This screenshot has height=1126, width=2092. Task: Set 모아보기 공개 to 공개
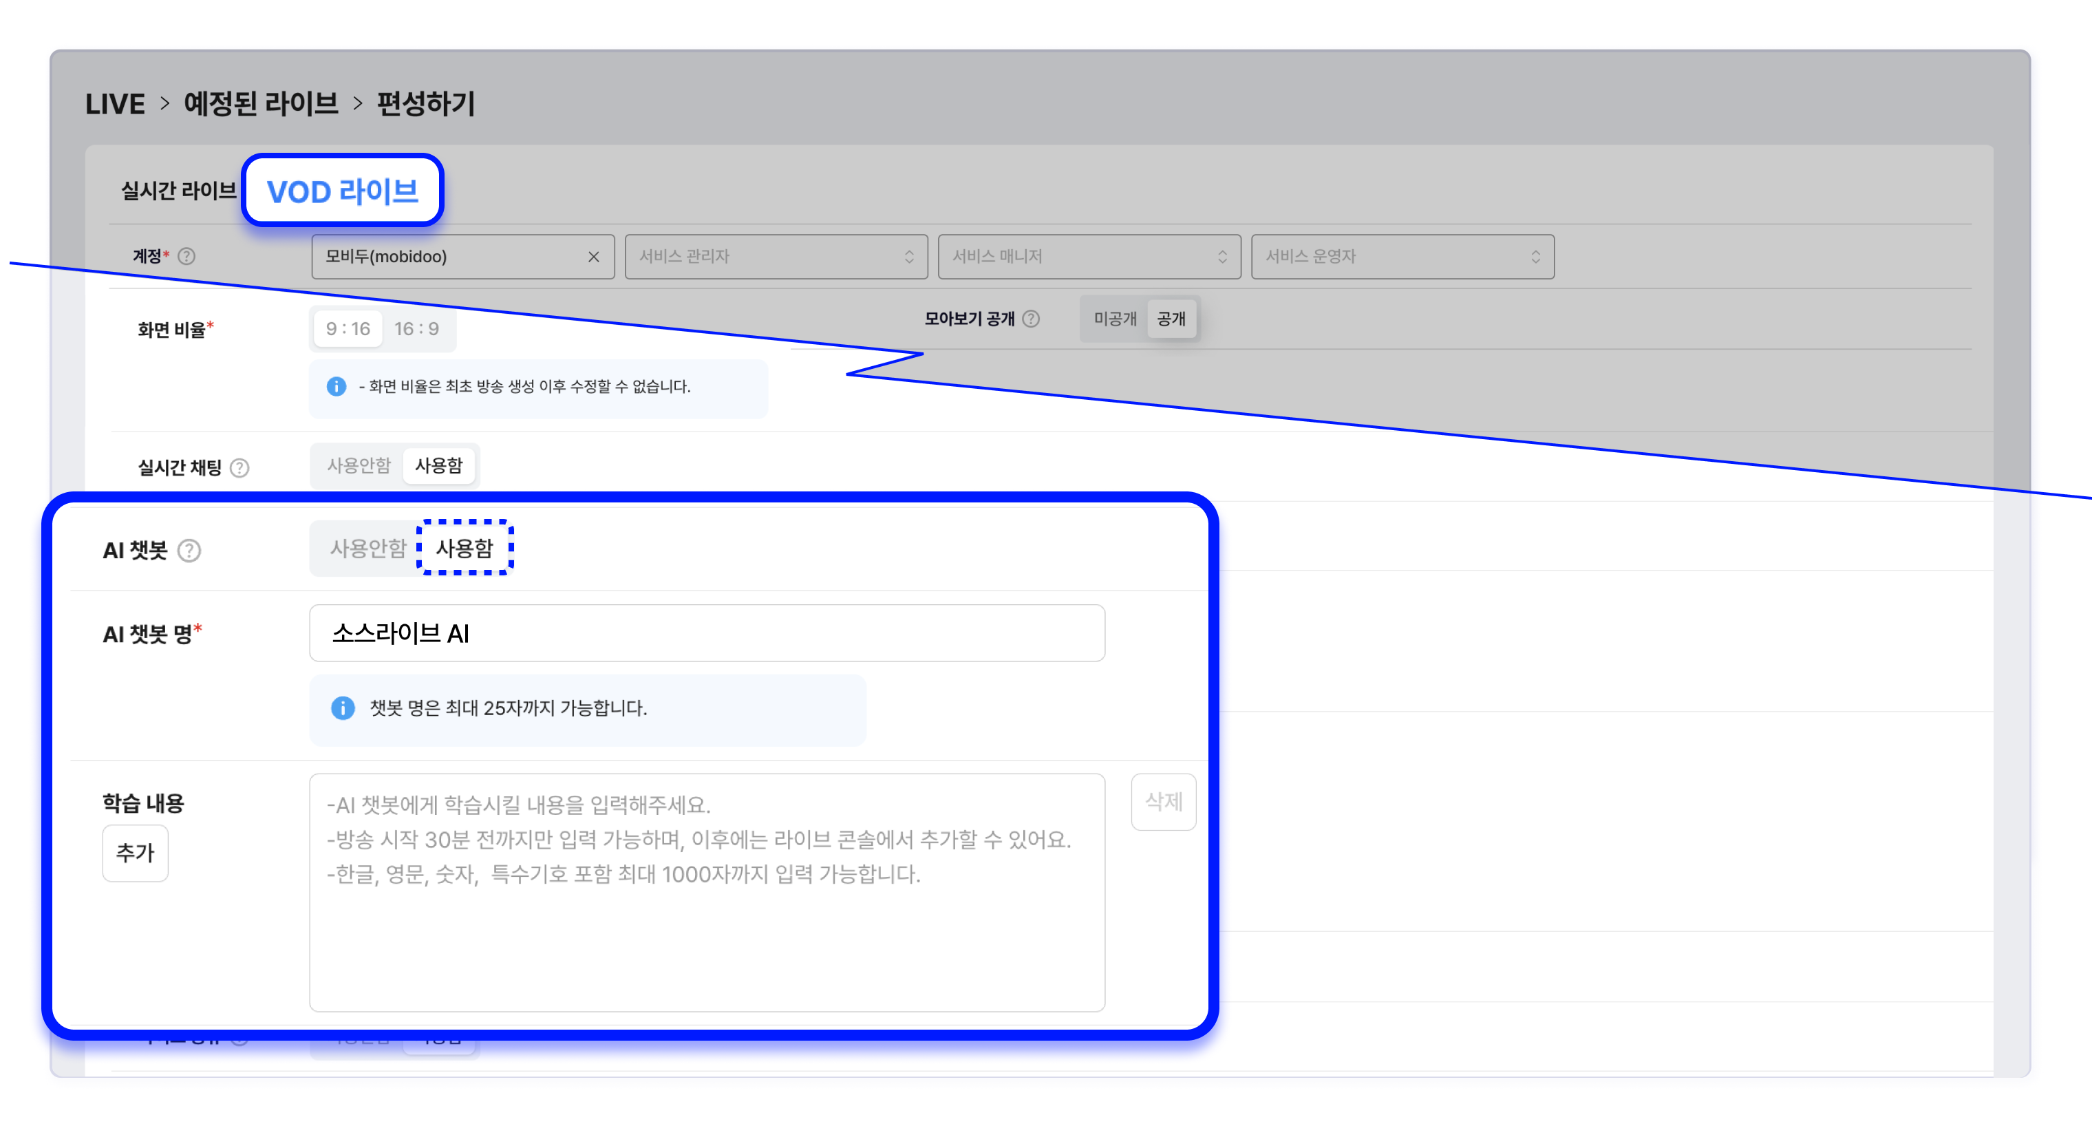coord(1171,319)
